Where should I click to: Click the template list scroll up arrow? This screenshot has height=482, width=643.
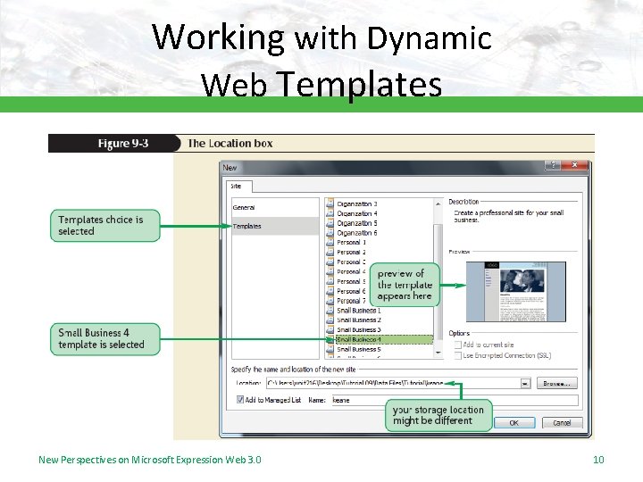(x=438, y=204)
